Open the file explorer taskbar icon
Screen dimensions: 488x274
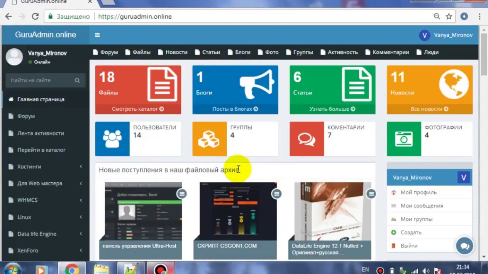click(101, 269)
